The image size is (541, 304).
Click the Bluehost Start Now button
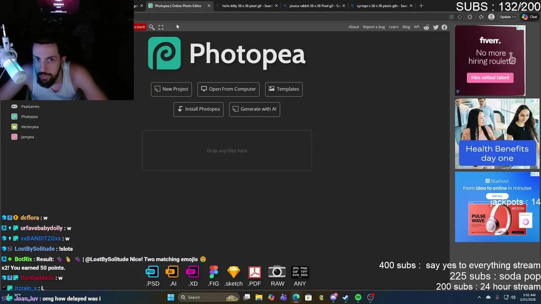click(x=497, y=196)
